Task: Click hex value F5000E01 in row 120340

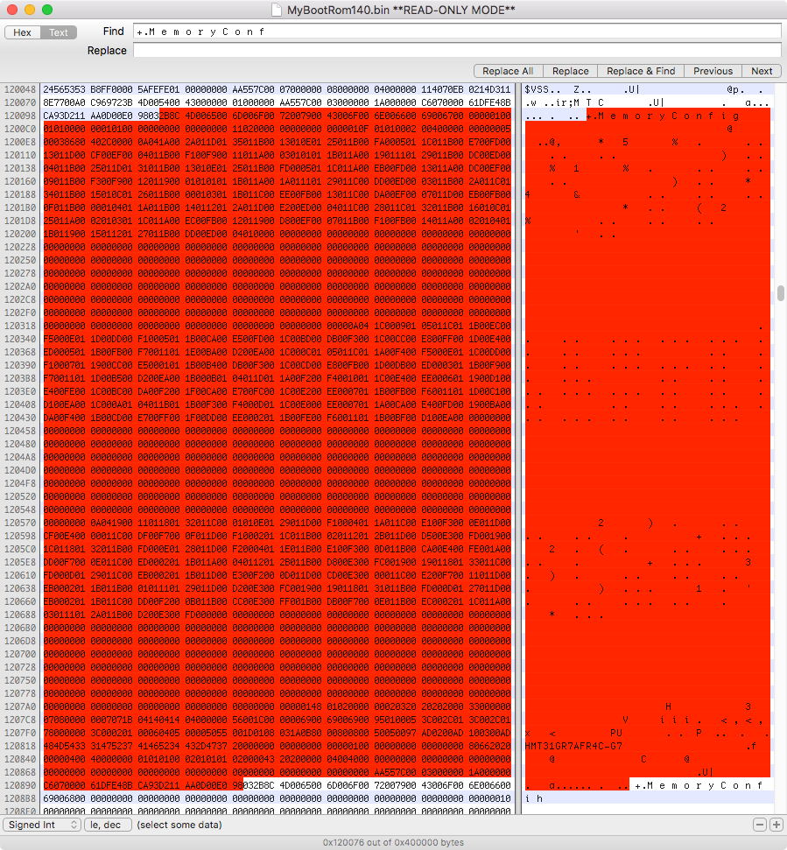Action: [x=64, y=339]
